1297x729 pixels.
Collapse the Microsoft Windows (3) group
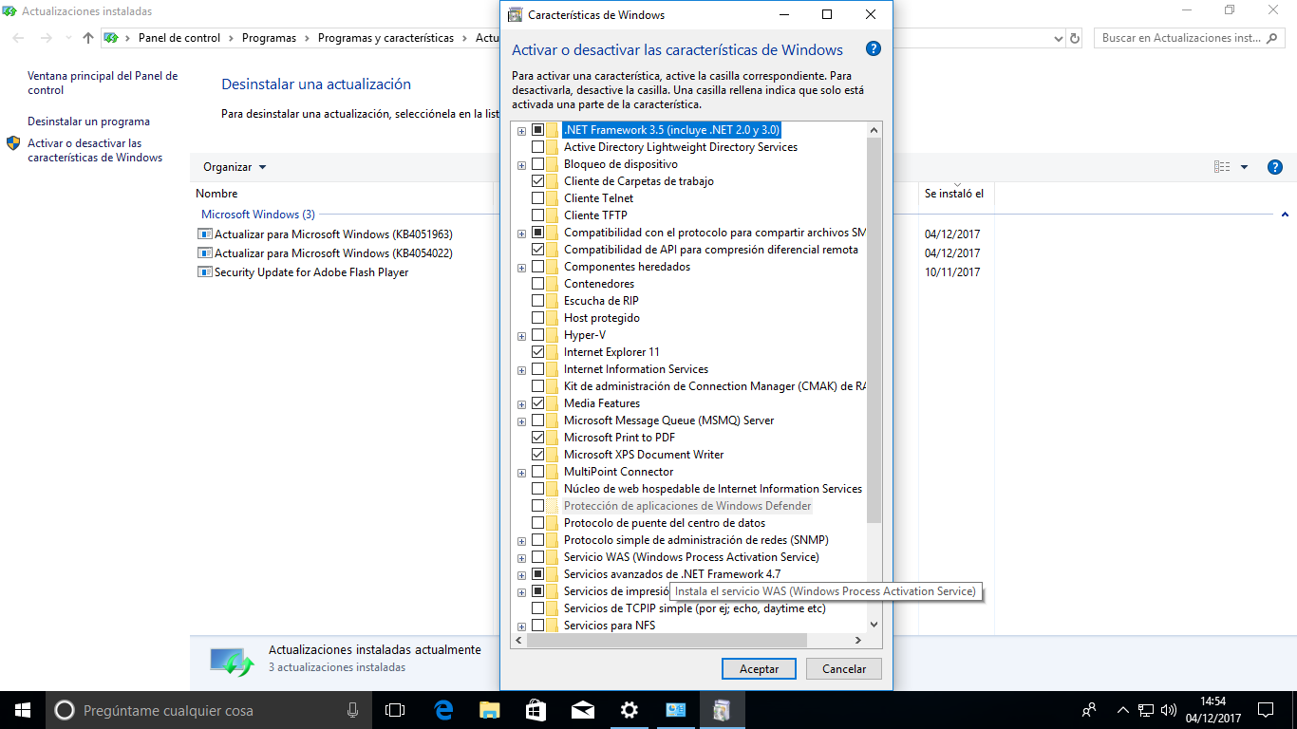click(x=1285, y=215)
